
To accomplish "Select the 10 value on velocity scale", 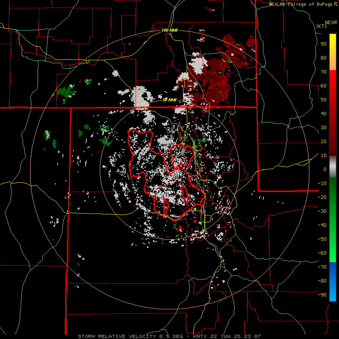I will pyautogui.click(x=324, y=156).
